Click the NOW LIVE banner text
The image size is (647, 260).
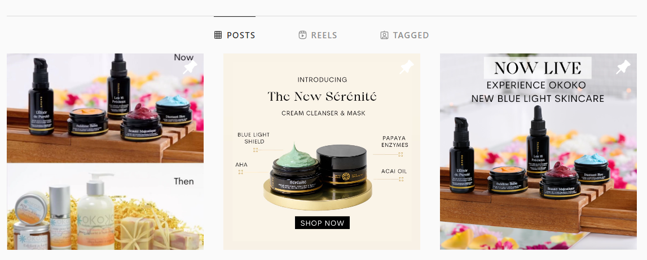pos(537,68)
